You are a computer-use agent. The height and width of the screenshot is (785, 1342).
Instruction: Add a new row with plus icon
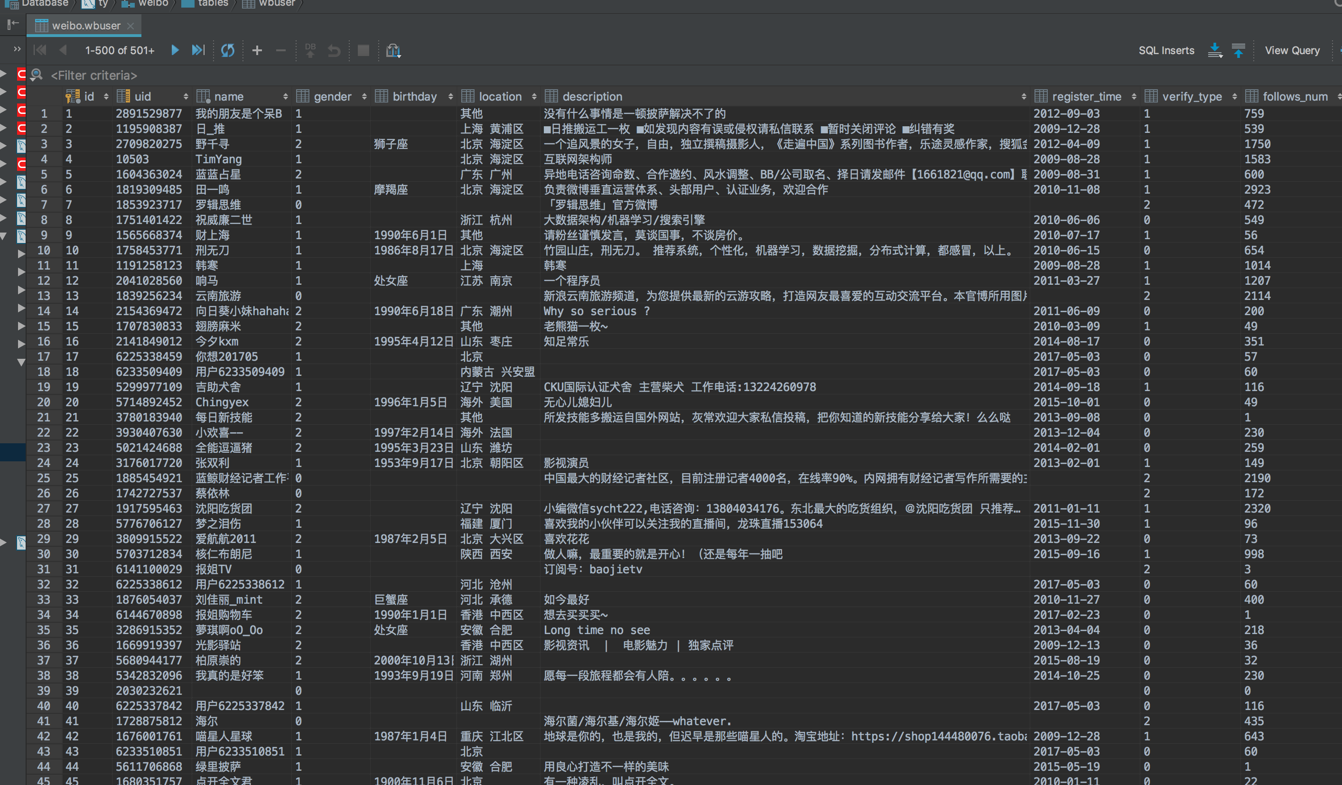point(257,50)
